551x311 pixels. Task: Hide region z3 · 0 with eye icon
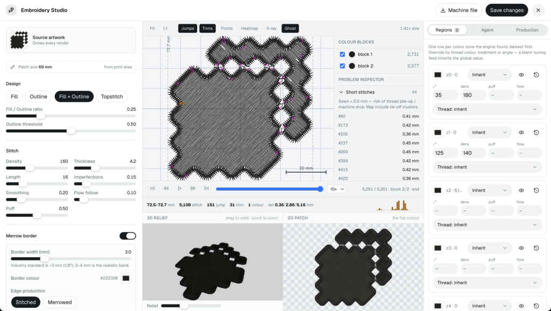pos(521,248)
